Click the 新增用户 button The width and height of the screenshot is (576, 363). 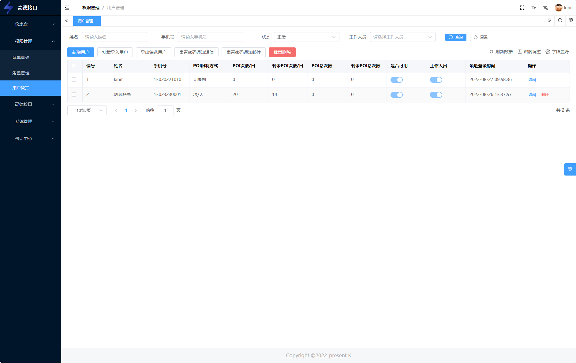click(81, 52)
